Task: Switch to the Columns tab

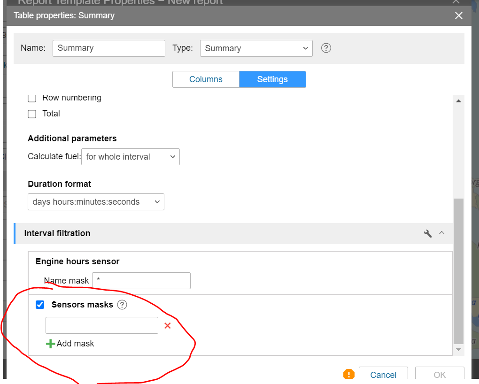Action: pos(206,79)
